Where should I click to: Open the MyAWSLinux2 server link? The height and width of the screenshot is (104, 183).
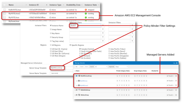tap(84, 86)
